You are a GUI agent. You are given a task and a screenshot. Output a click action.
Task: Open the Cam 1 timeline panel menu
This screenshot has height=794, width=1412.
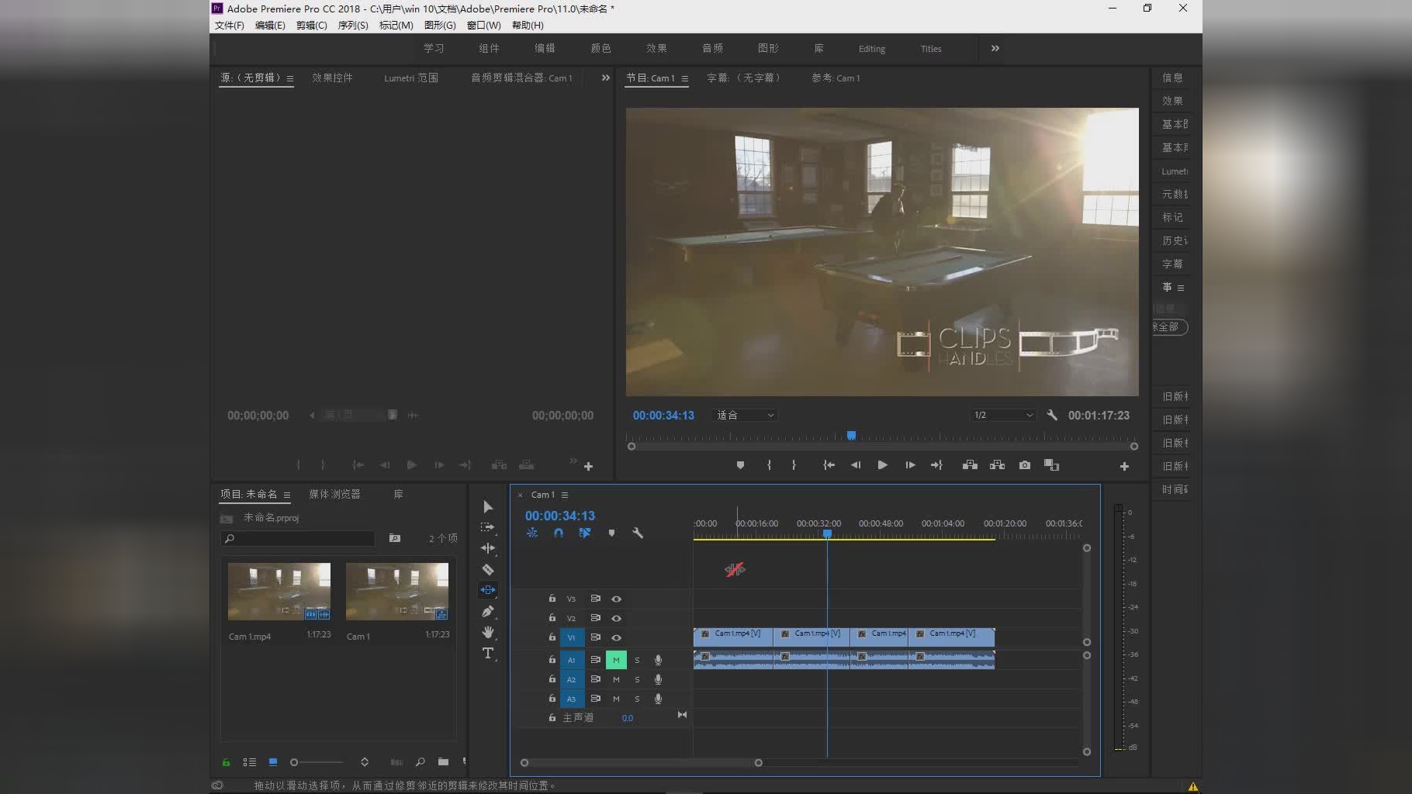(x=565, y=495)
